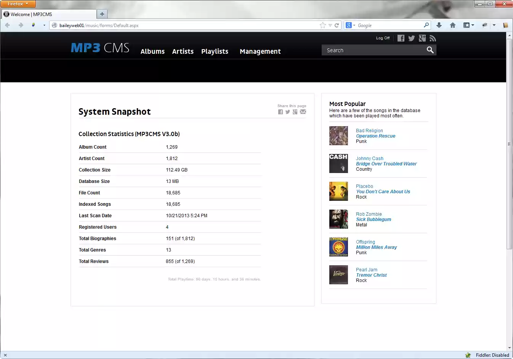Share this page via Facebook
Viewport: 513px width, 359px height.
tap(281, 112)
